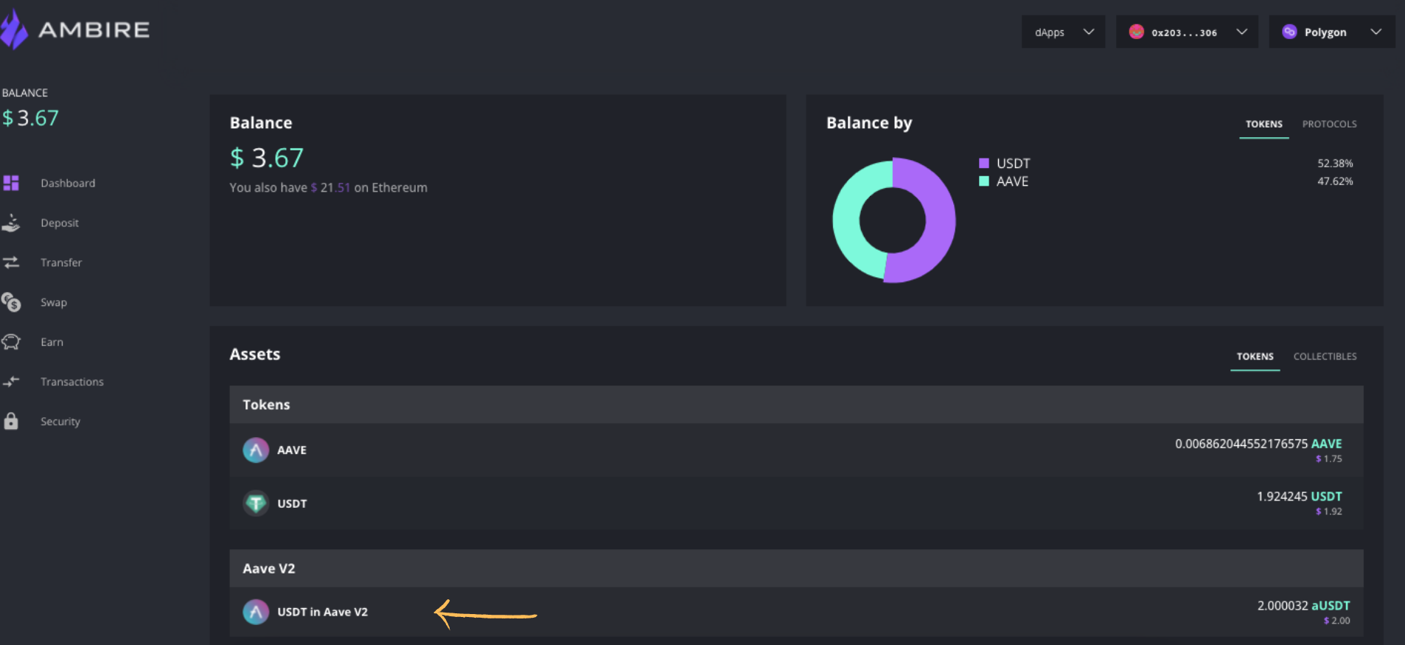The image size is (1405, 645).
Task: Navigate to Earn section
Action: (x=52, y=342)
